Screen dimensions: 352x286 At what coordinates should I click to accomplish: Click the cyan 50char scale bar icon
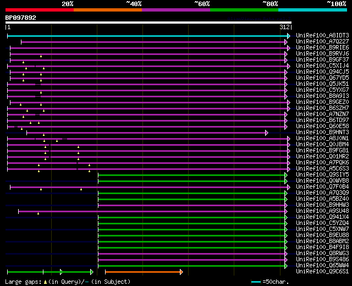(256, 282)
